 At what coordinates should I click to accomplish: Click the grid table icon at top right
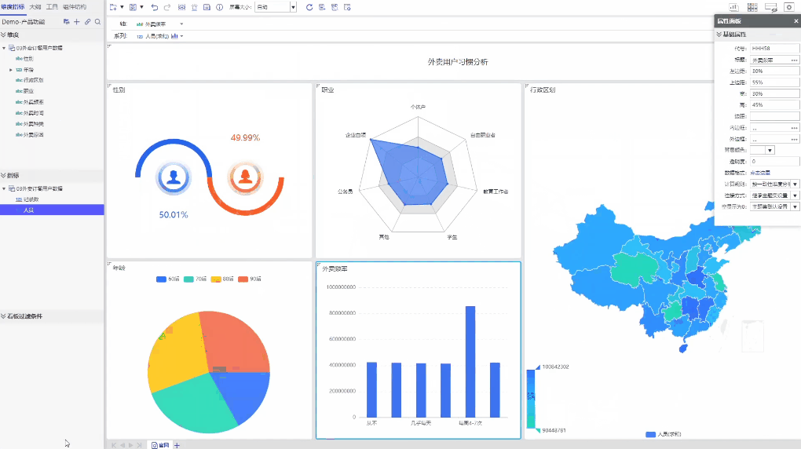[752, 7]
